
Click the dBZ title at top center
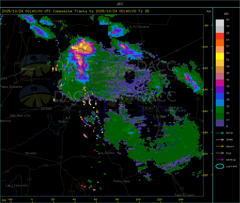tap(120, 4)
